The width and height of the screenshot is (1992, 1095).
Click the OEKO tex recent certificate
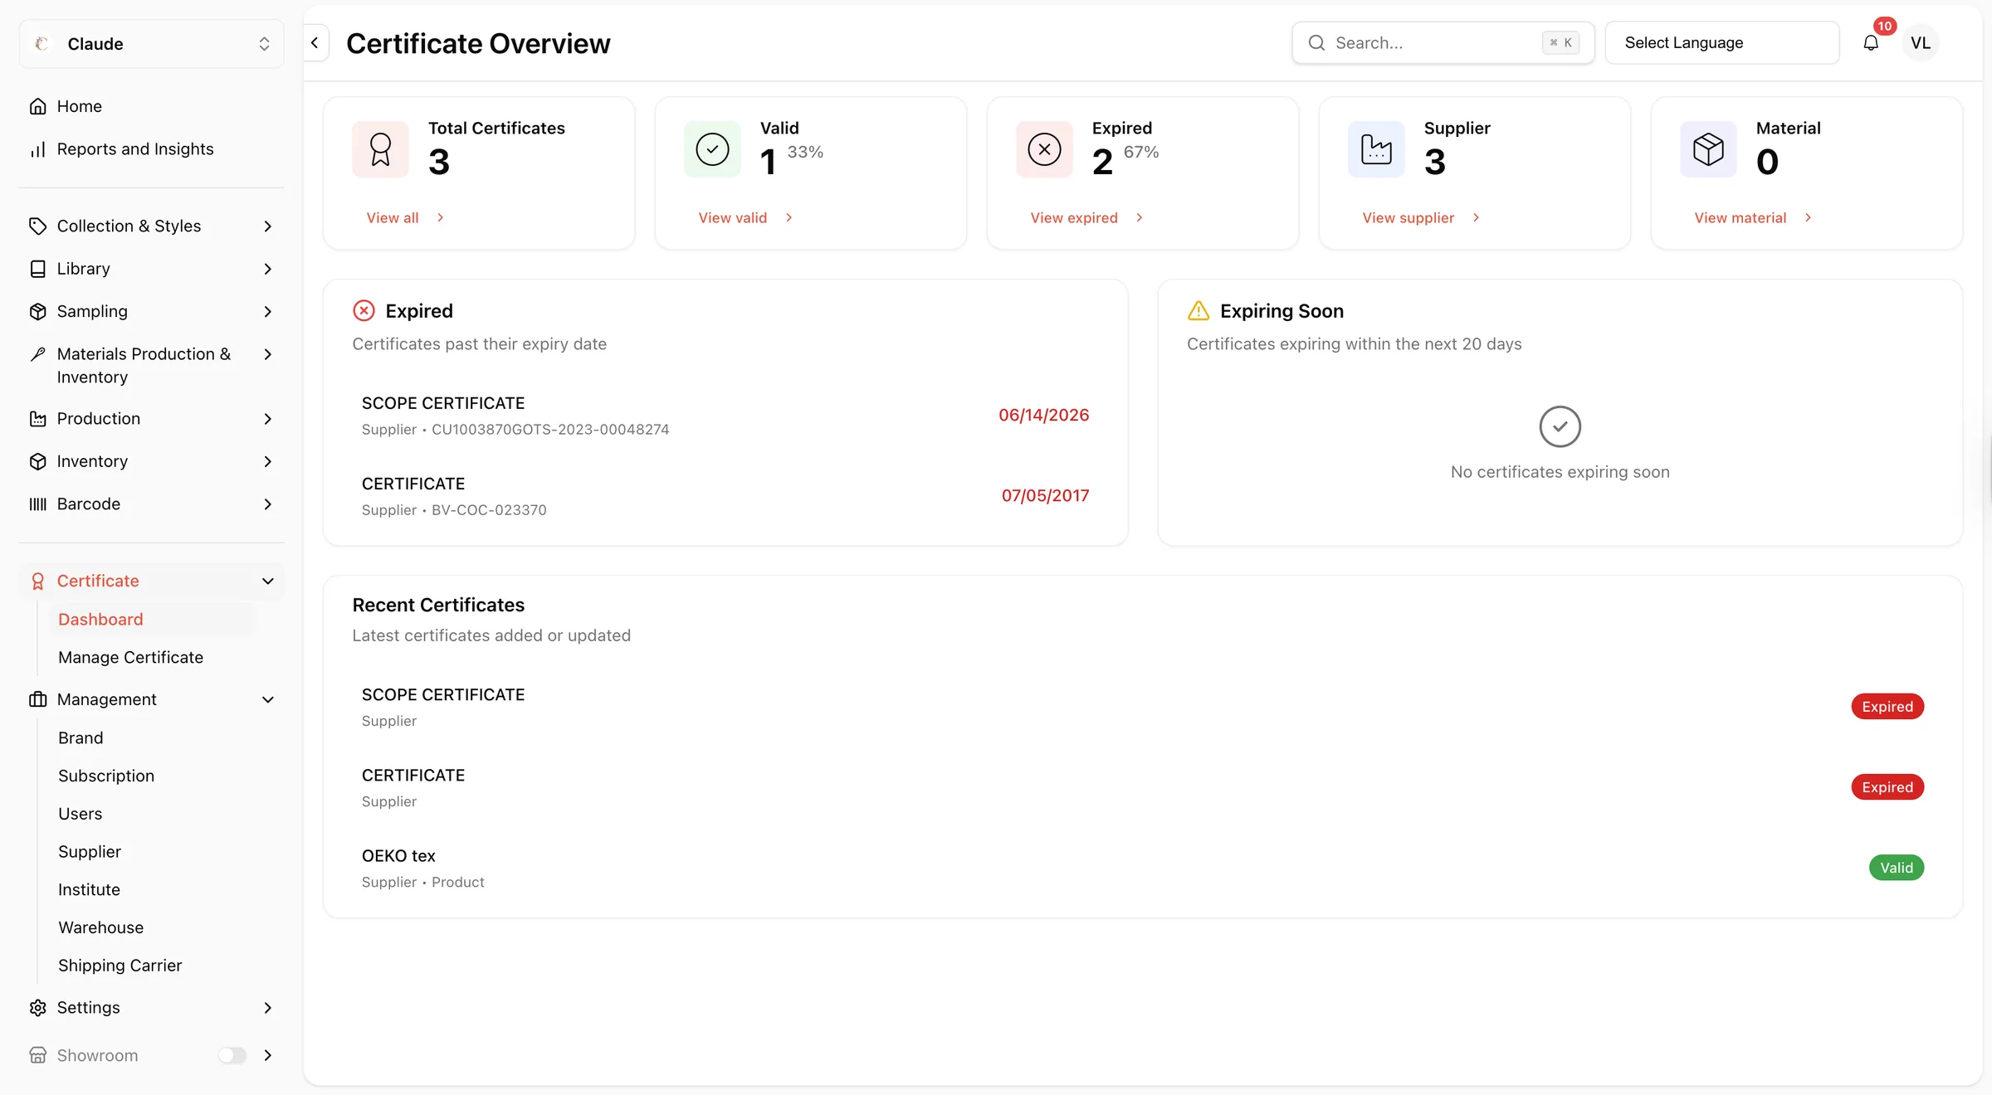(1142, 868)
